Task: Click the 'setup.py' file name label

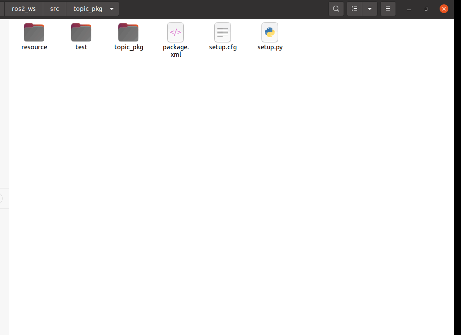Action: 270,47
